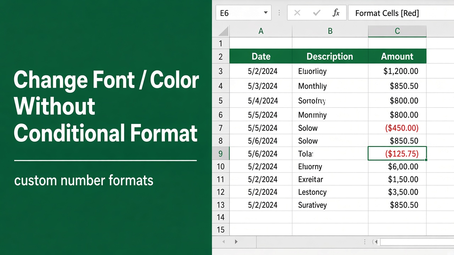Screen dimensions: 454x255
Task: Click the formula bar showing Format Cells [Red]
Action: tap(401, 13)
